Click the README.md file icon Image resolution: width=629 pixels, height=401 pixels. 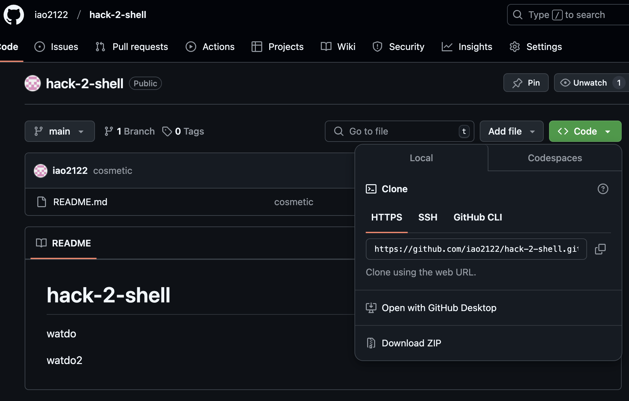pyautogui.click(x=42, y=202)
